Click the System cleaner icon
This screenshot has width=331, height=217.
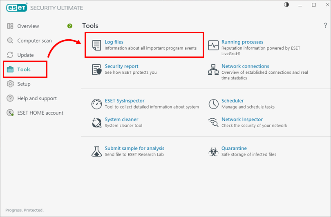tap(96, 122)
